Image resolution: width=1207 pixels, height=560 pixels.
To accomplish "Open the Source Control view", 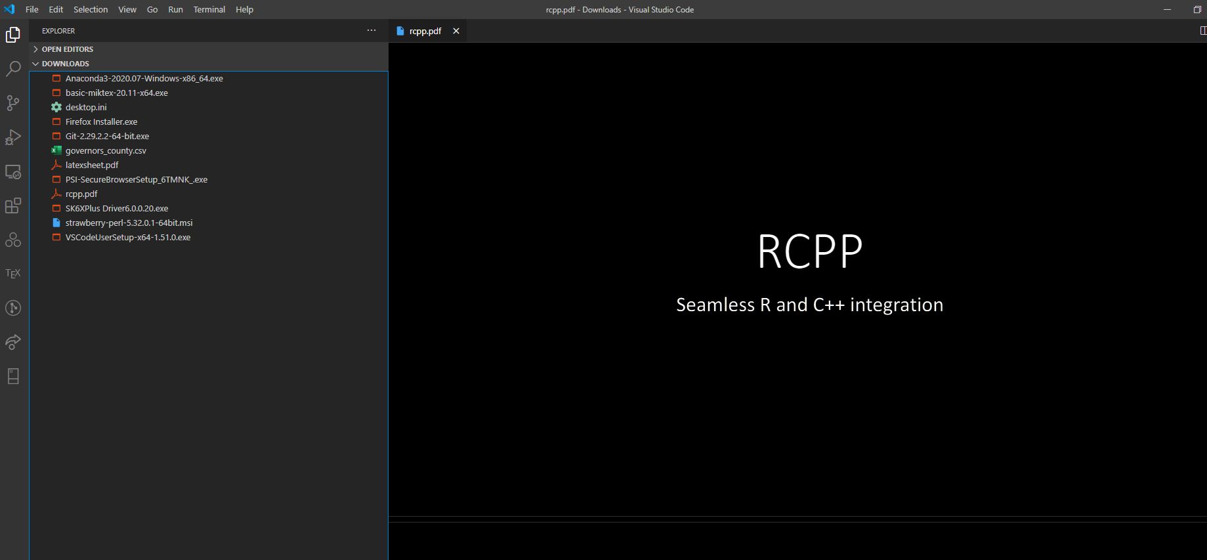I will 13,103.
